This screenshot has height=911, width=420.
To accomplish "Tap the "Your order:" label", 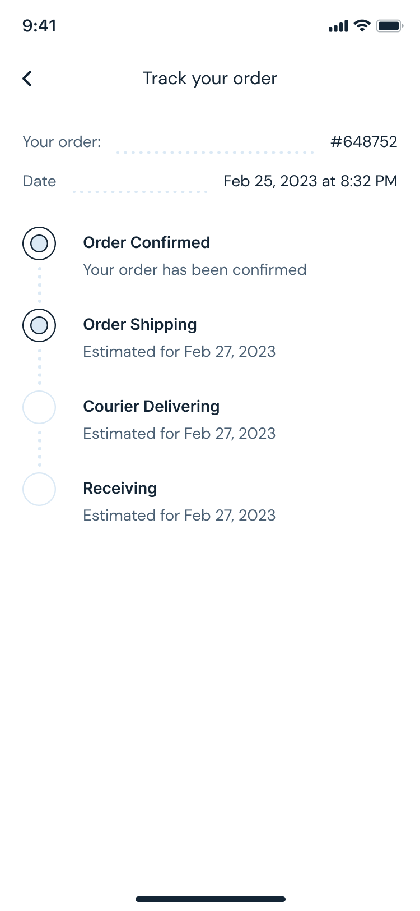I will click(x=62, y=141).
